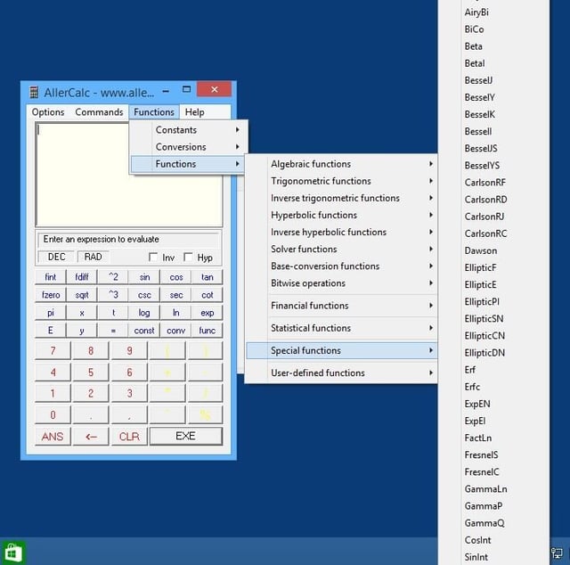
Task: Enable the Inv checkbox
Action: click(153, 258)
